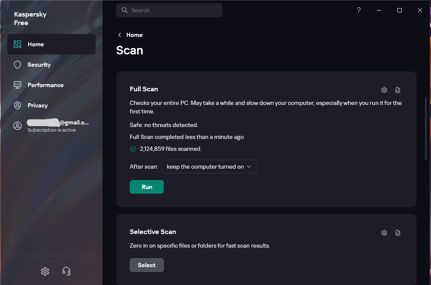The width and height of the screenshot is (431, 285).
Task: View the Full Scan report icon
Action: [398, 90]
